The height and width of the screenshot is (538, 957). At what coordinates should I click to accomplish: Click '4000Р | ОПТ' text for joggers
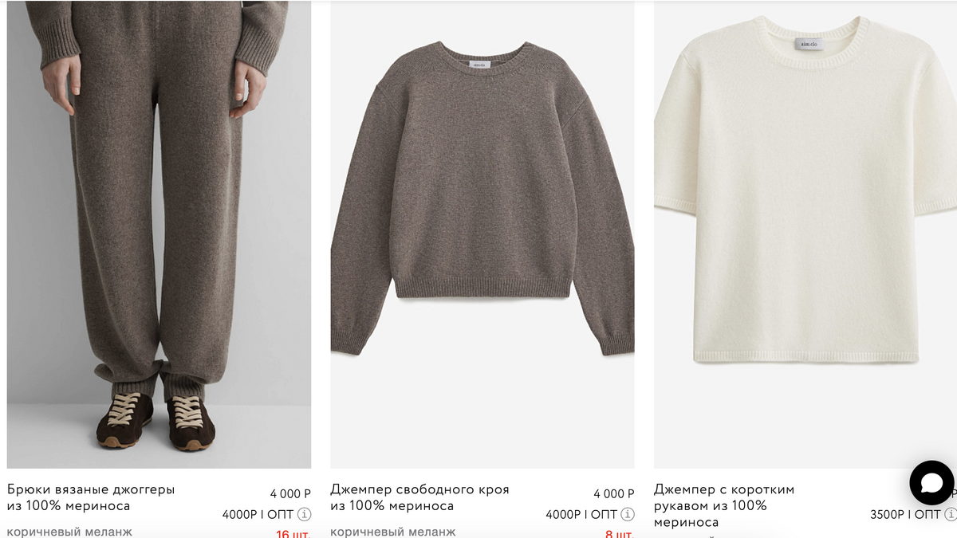pos(258,515)
